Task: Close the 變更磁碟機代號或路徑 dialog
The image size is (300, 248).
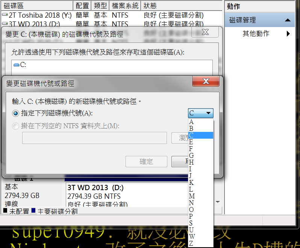Action: [206, 81]
